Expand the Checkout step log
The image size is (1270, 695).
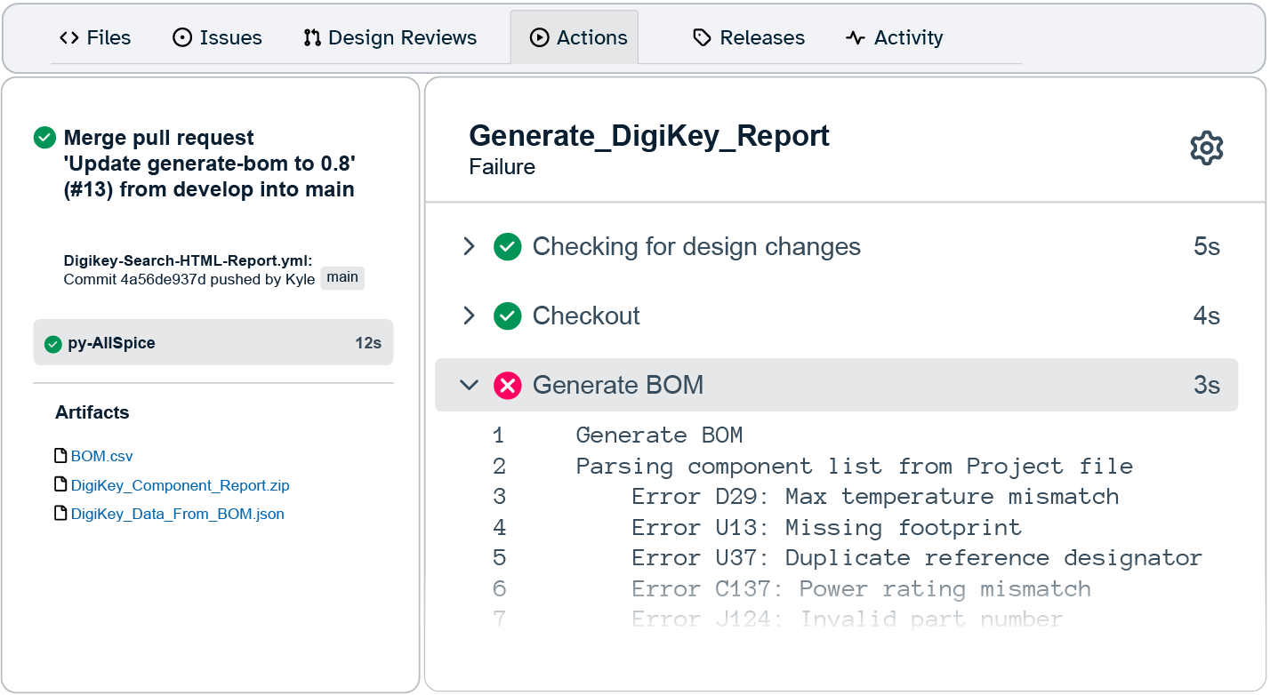[x=470, y=316]
